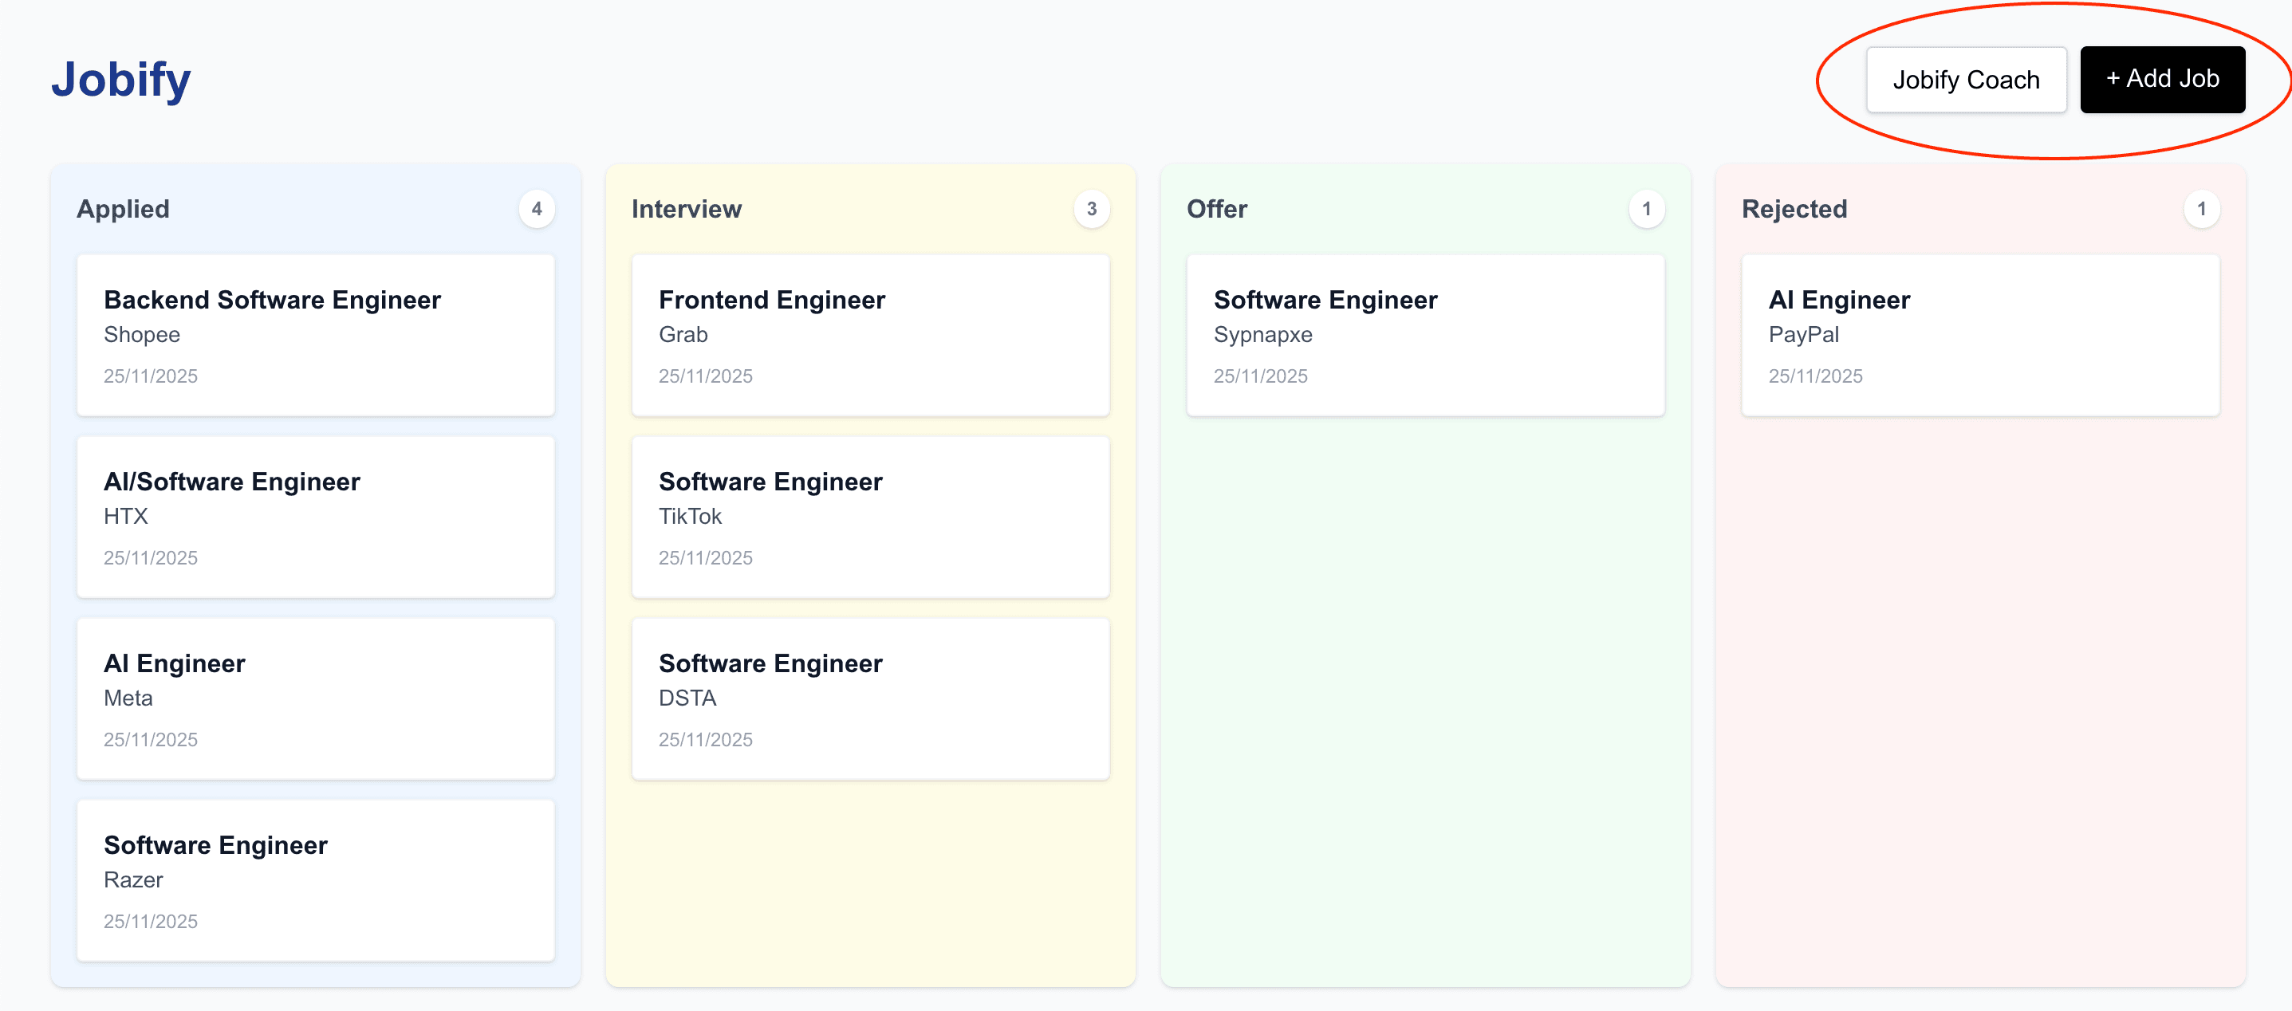Viewport: 2292px width, 1011px height.
Task: Open the Frontend Engineer Grab card
Action: tap(869, 335)
